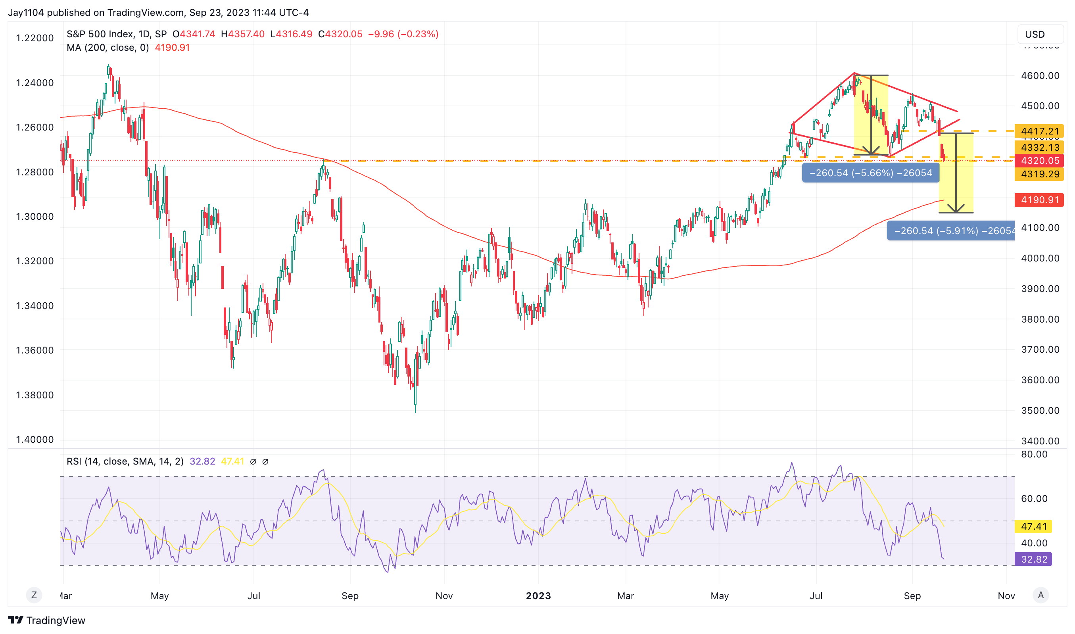
Task: Click the second RSI null-value symbol
Action: 265,461
